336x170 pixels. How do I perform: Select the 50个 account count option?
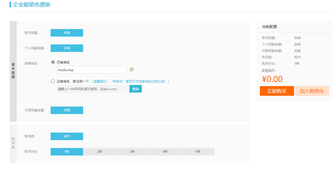[x=67, y=136]
